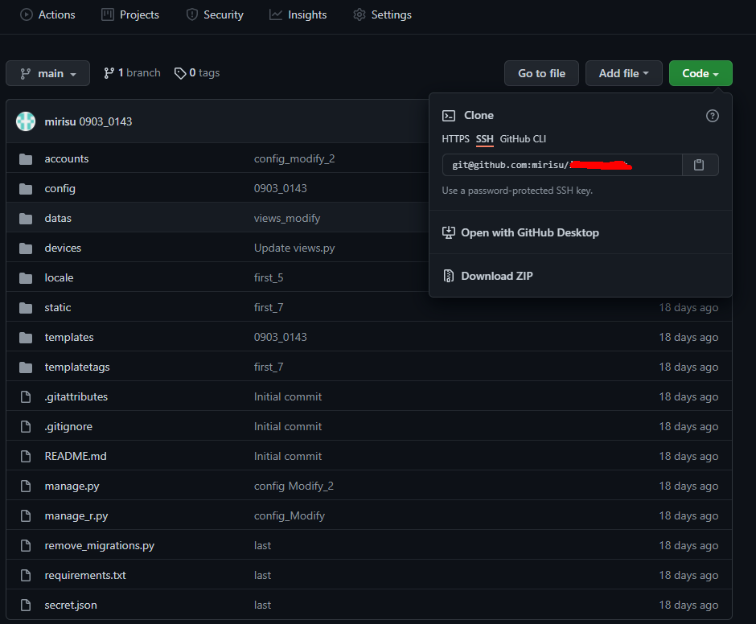Screen dimensions: 756x624
Task: Click the accounts folder icon
Action: pyautogui.click(x=26, y=159)
